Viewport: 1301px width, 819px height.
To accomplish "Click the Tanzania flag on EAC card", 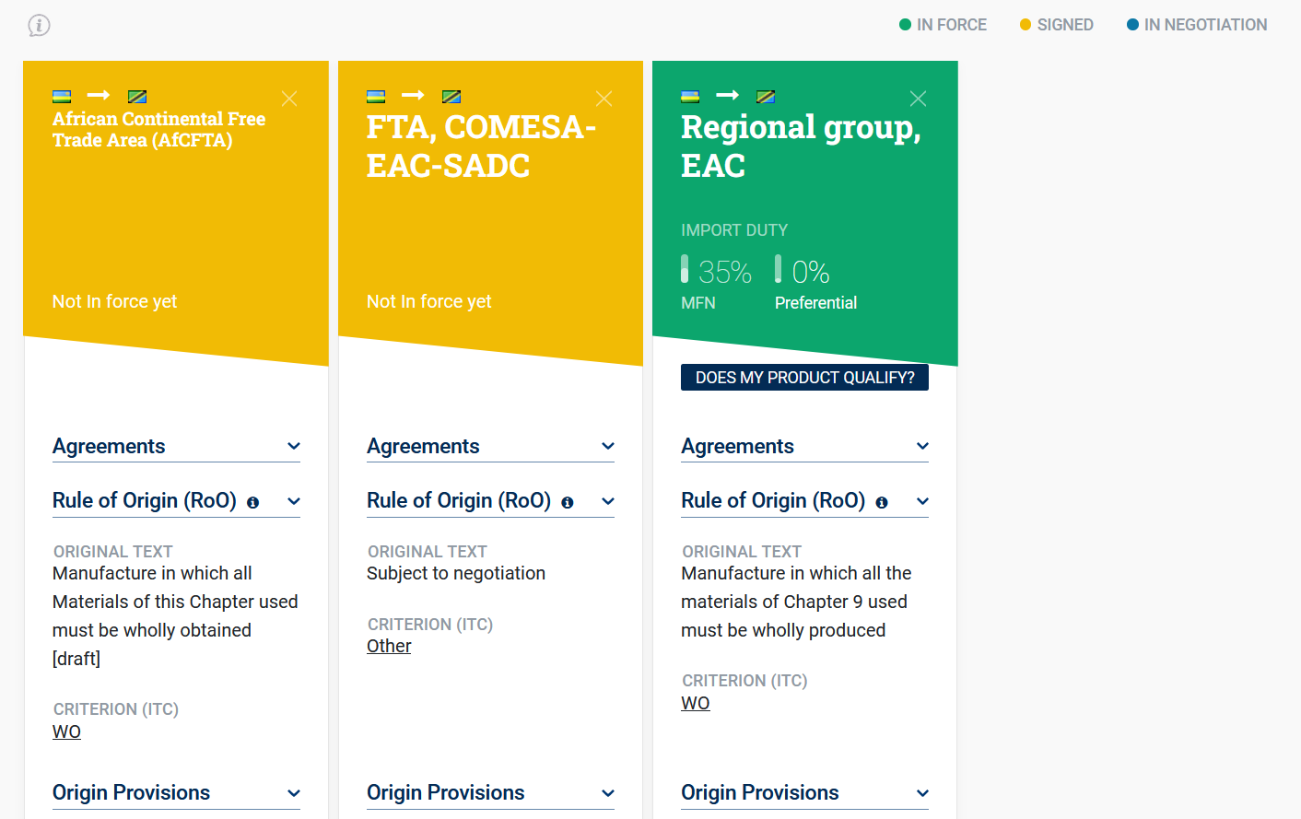I will pos(766,96).
